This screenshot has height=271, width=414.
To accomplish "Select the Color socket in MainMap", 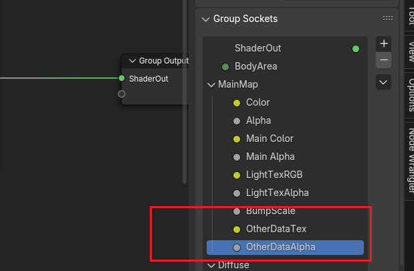I will (257, 103).
